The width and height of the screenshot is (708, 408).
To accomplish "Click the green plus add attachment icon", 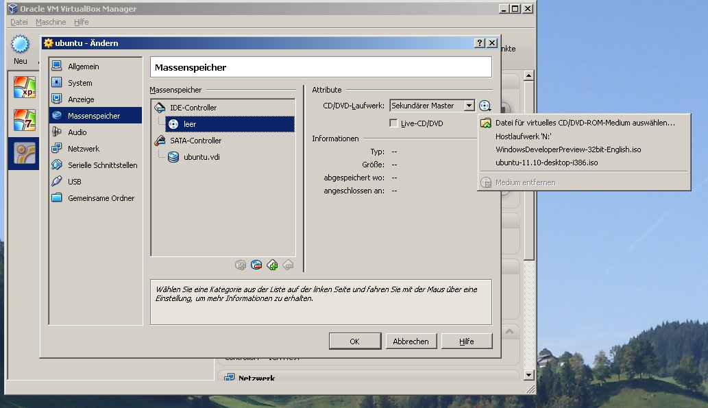I will tap(272, 265).
